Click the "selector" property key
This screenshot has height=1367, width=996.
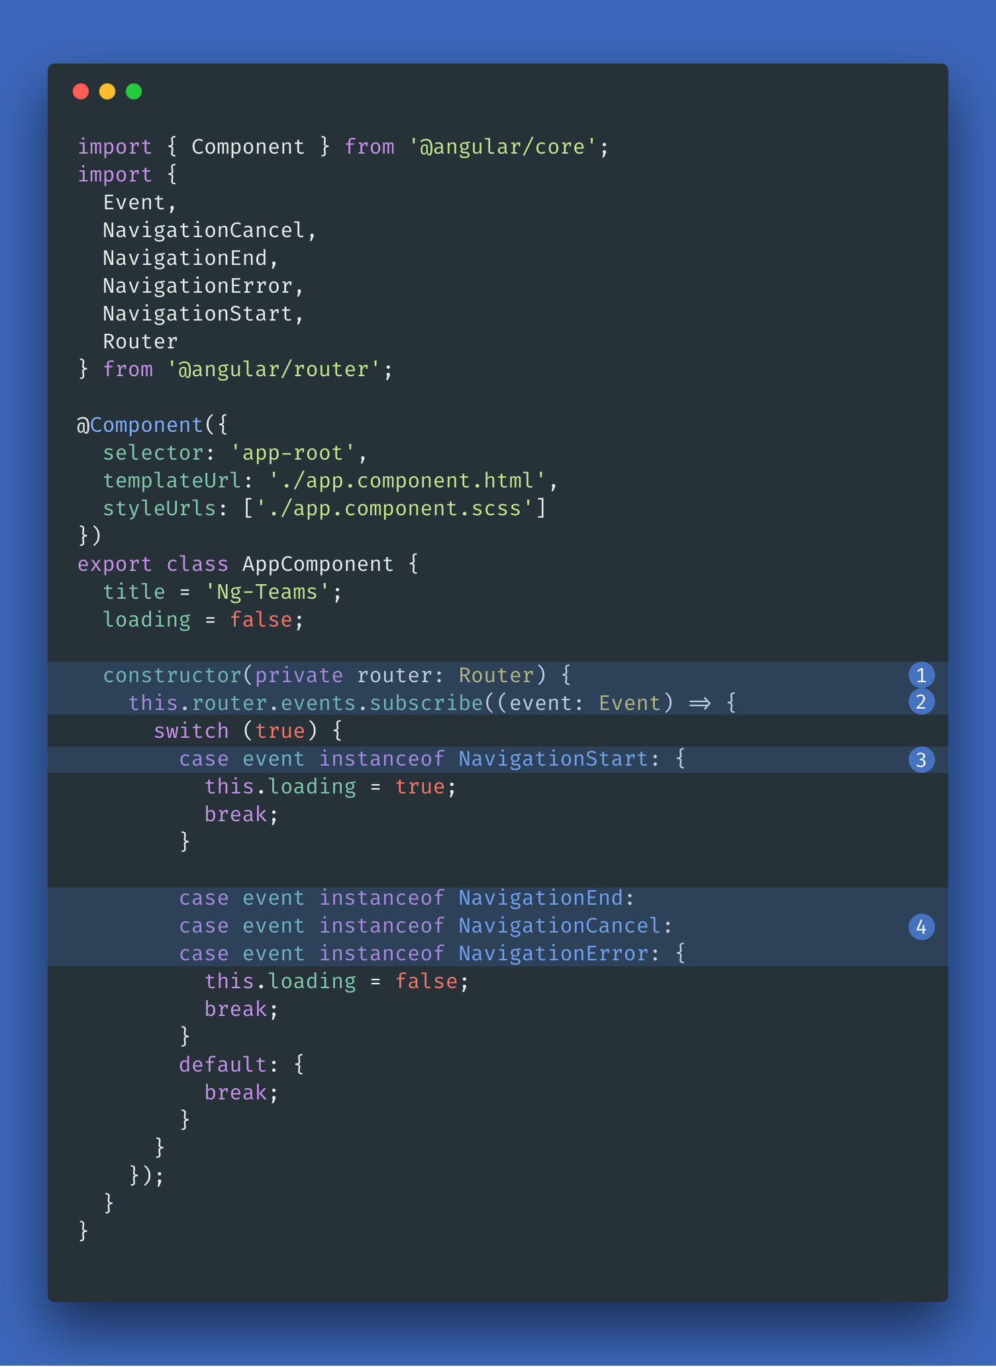point(153,452)
